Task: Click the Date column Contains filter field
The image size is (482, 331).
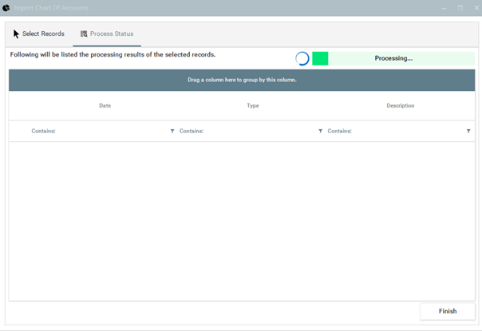Action: [x=96, y=131]
